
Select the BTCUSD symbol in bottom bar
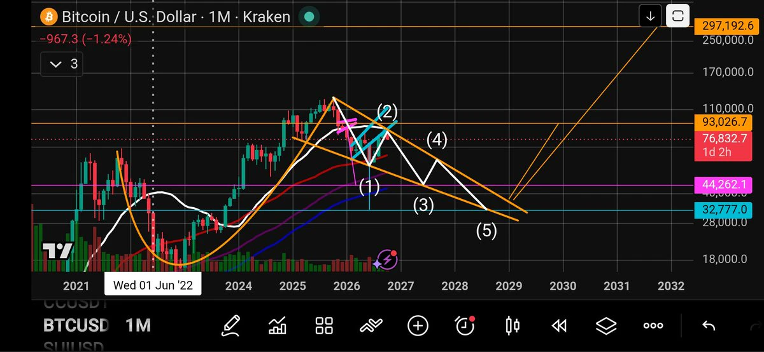(76, 326)
